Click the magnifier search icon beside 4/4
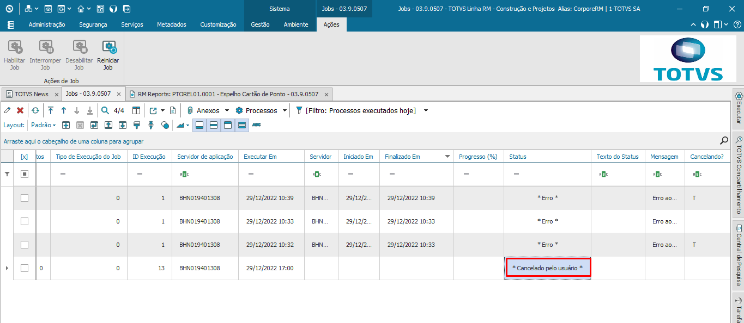The height and width of the screenshot is (323, 744). (105, 110)
